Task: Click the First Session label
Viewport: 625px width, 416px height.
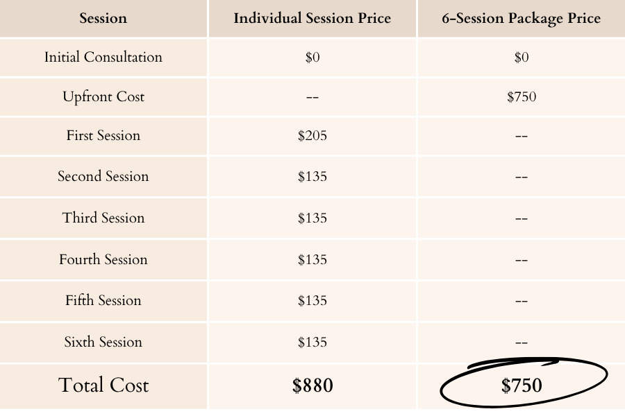Action: click(103, 135)
